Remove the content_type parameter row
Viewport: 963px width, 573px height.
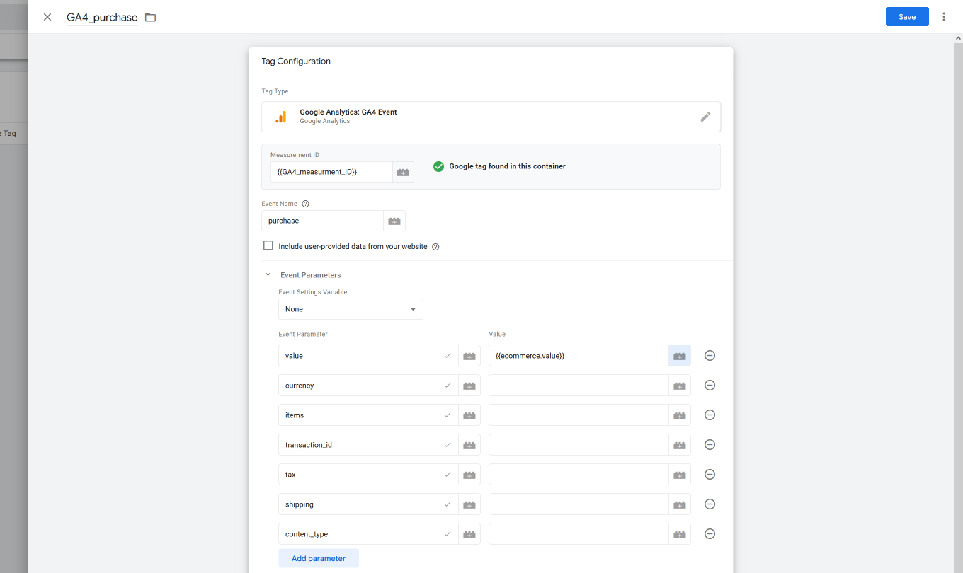[x=710, y=534]
